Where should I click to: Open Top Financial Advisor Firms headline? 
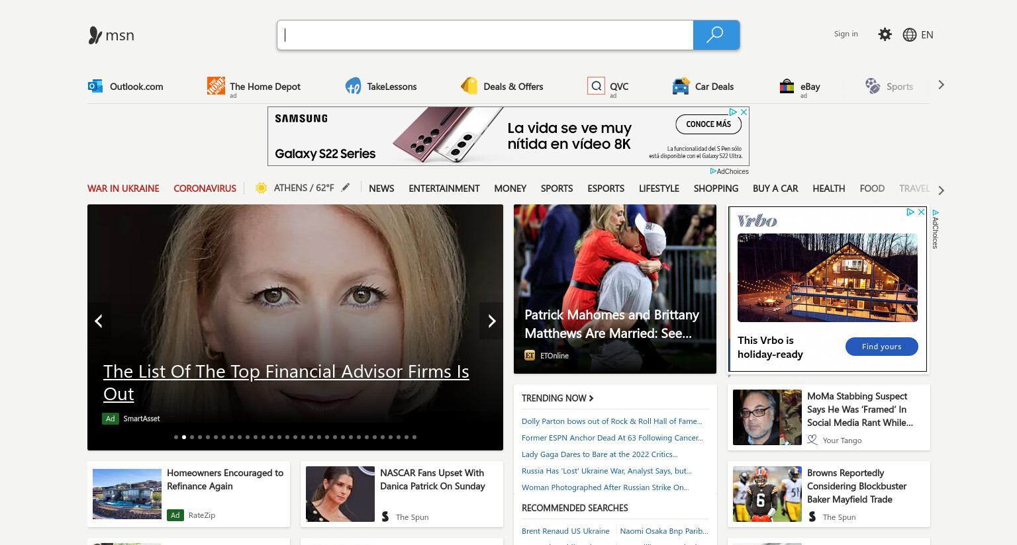tap(286, 382)
